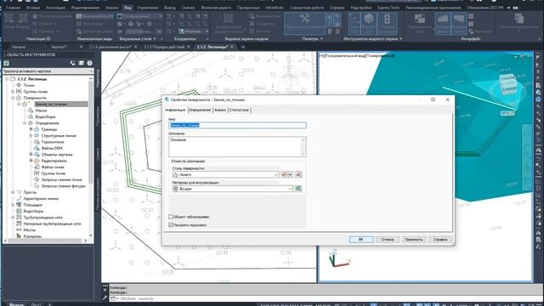Select the Характерные линии tree item
Viewport: 544px width, 306px height.
click(x=41, y=198)
